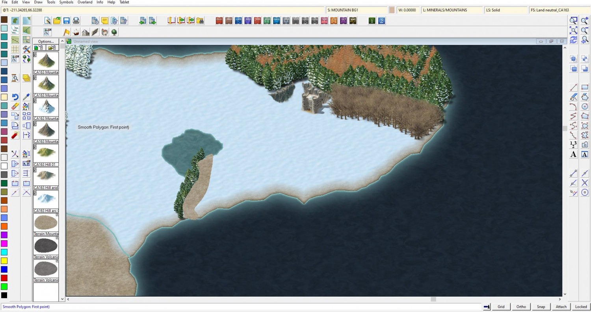Image resolution: width=591 pixels, height=312 pixels.
Task: Toggle the Grid button in status bar
Action: [501, 306]
